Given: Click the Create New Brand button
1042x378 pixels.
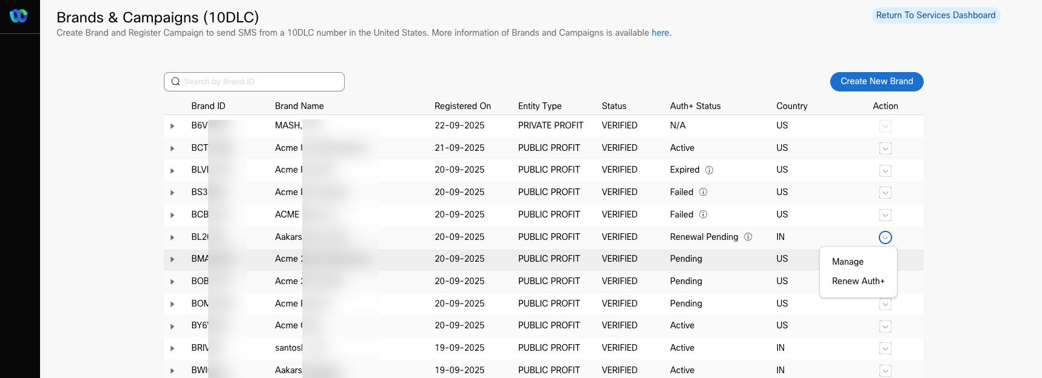Looking at the screenshot, I should pos(876,81).
